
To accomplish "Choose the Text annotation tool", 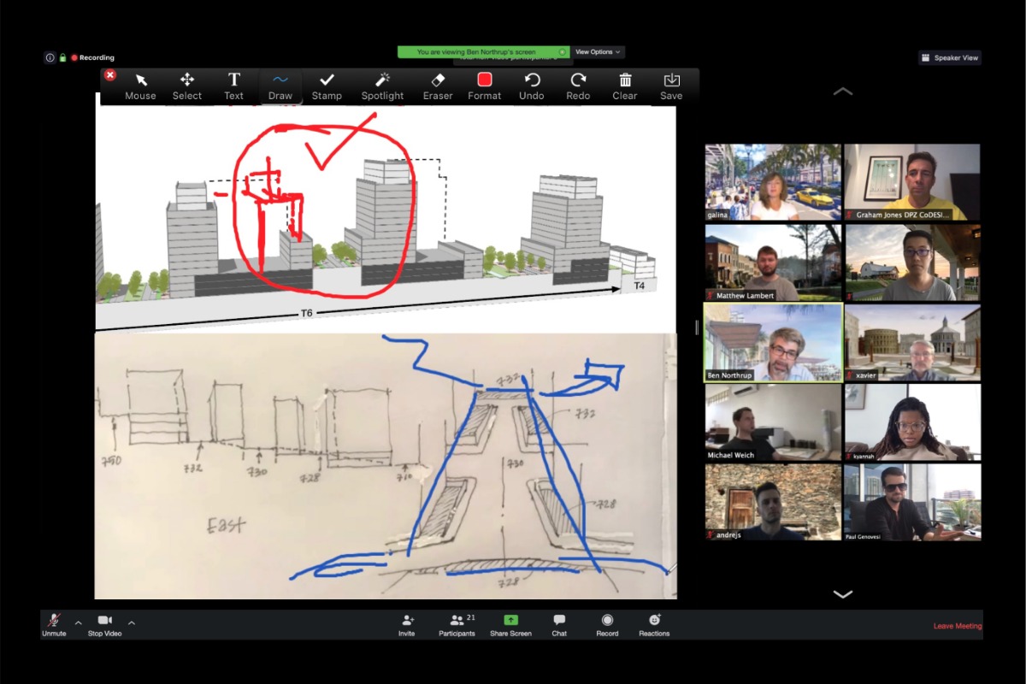I will pos(233,85).
